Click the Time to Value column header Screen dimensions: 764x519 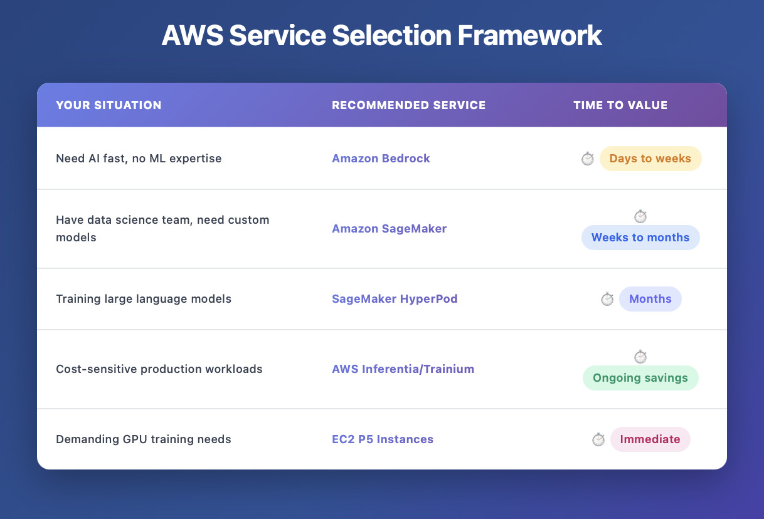pyautogui.click(x=620, y=105)
